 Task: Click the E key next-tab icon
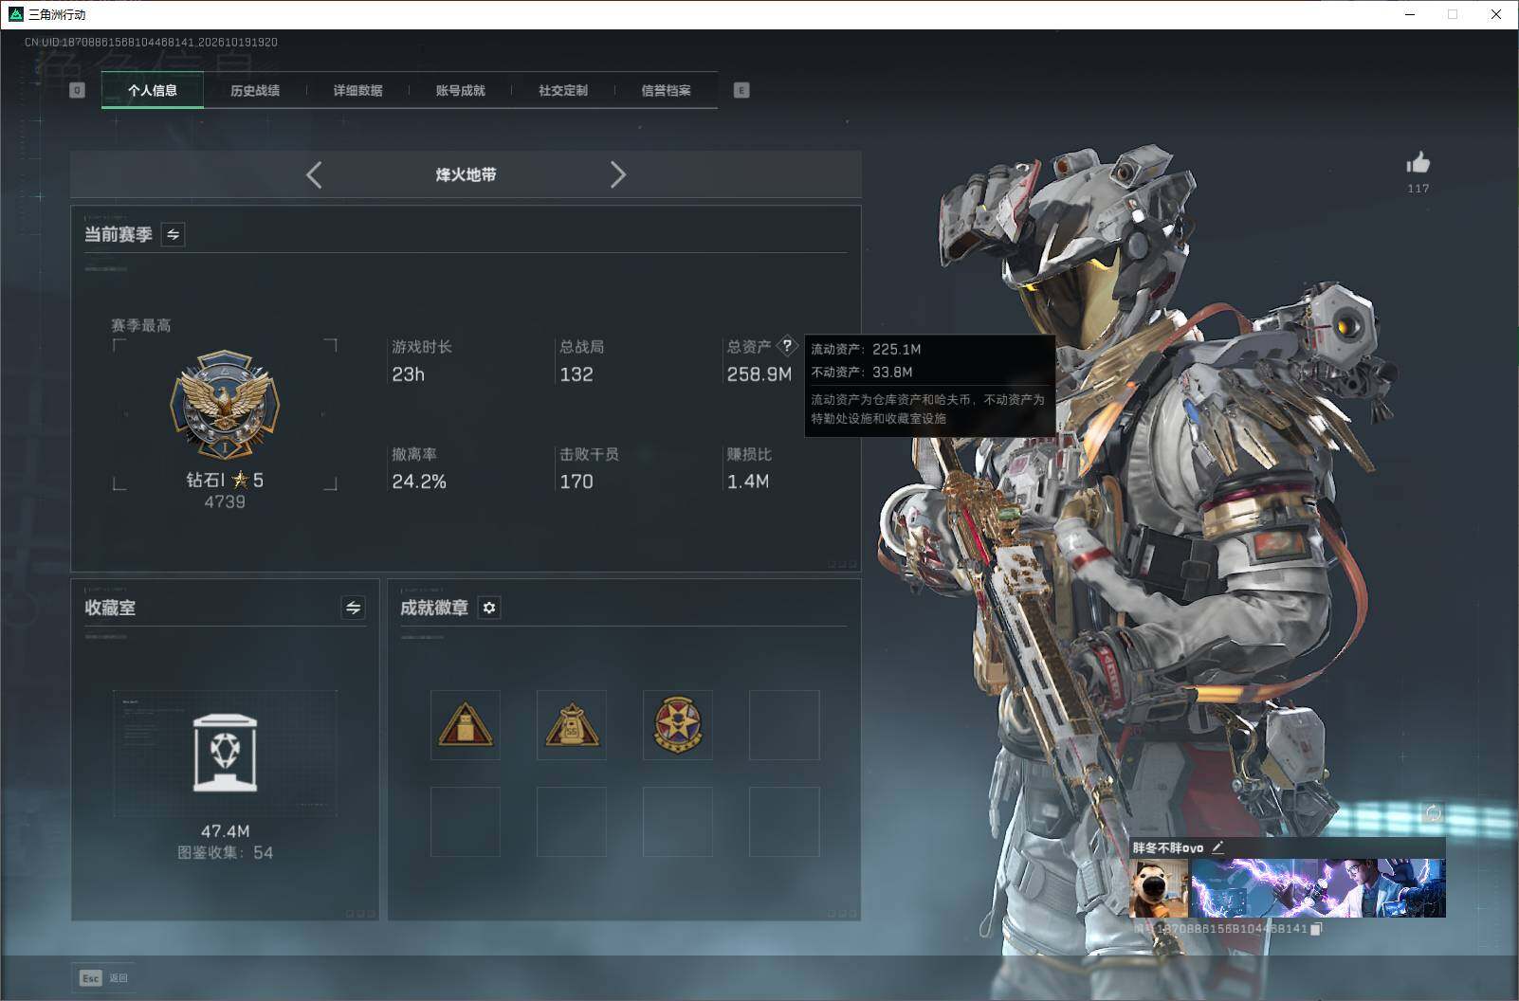[741, 90]
